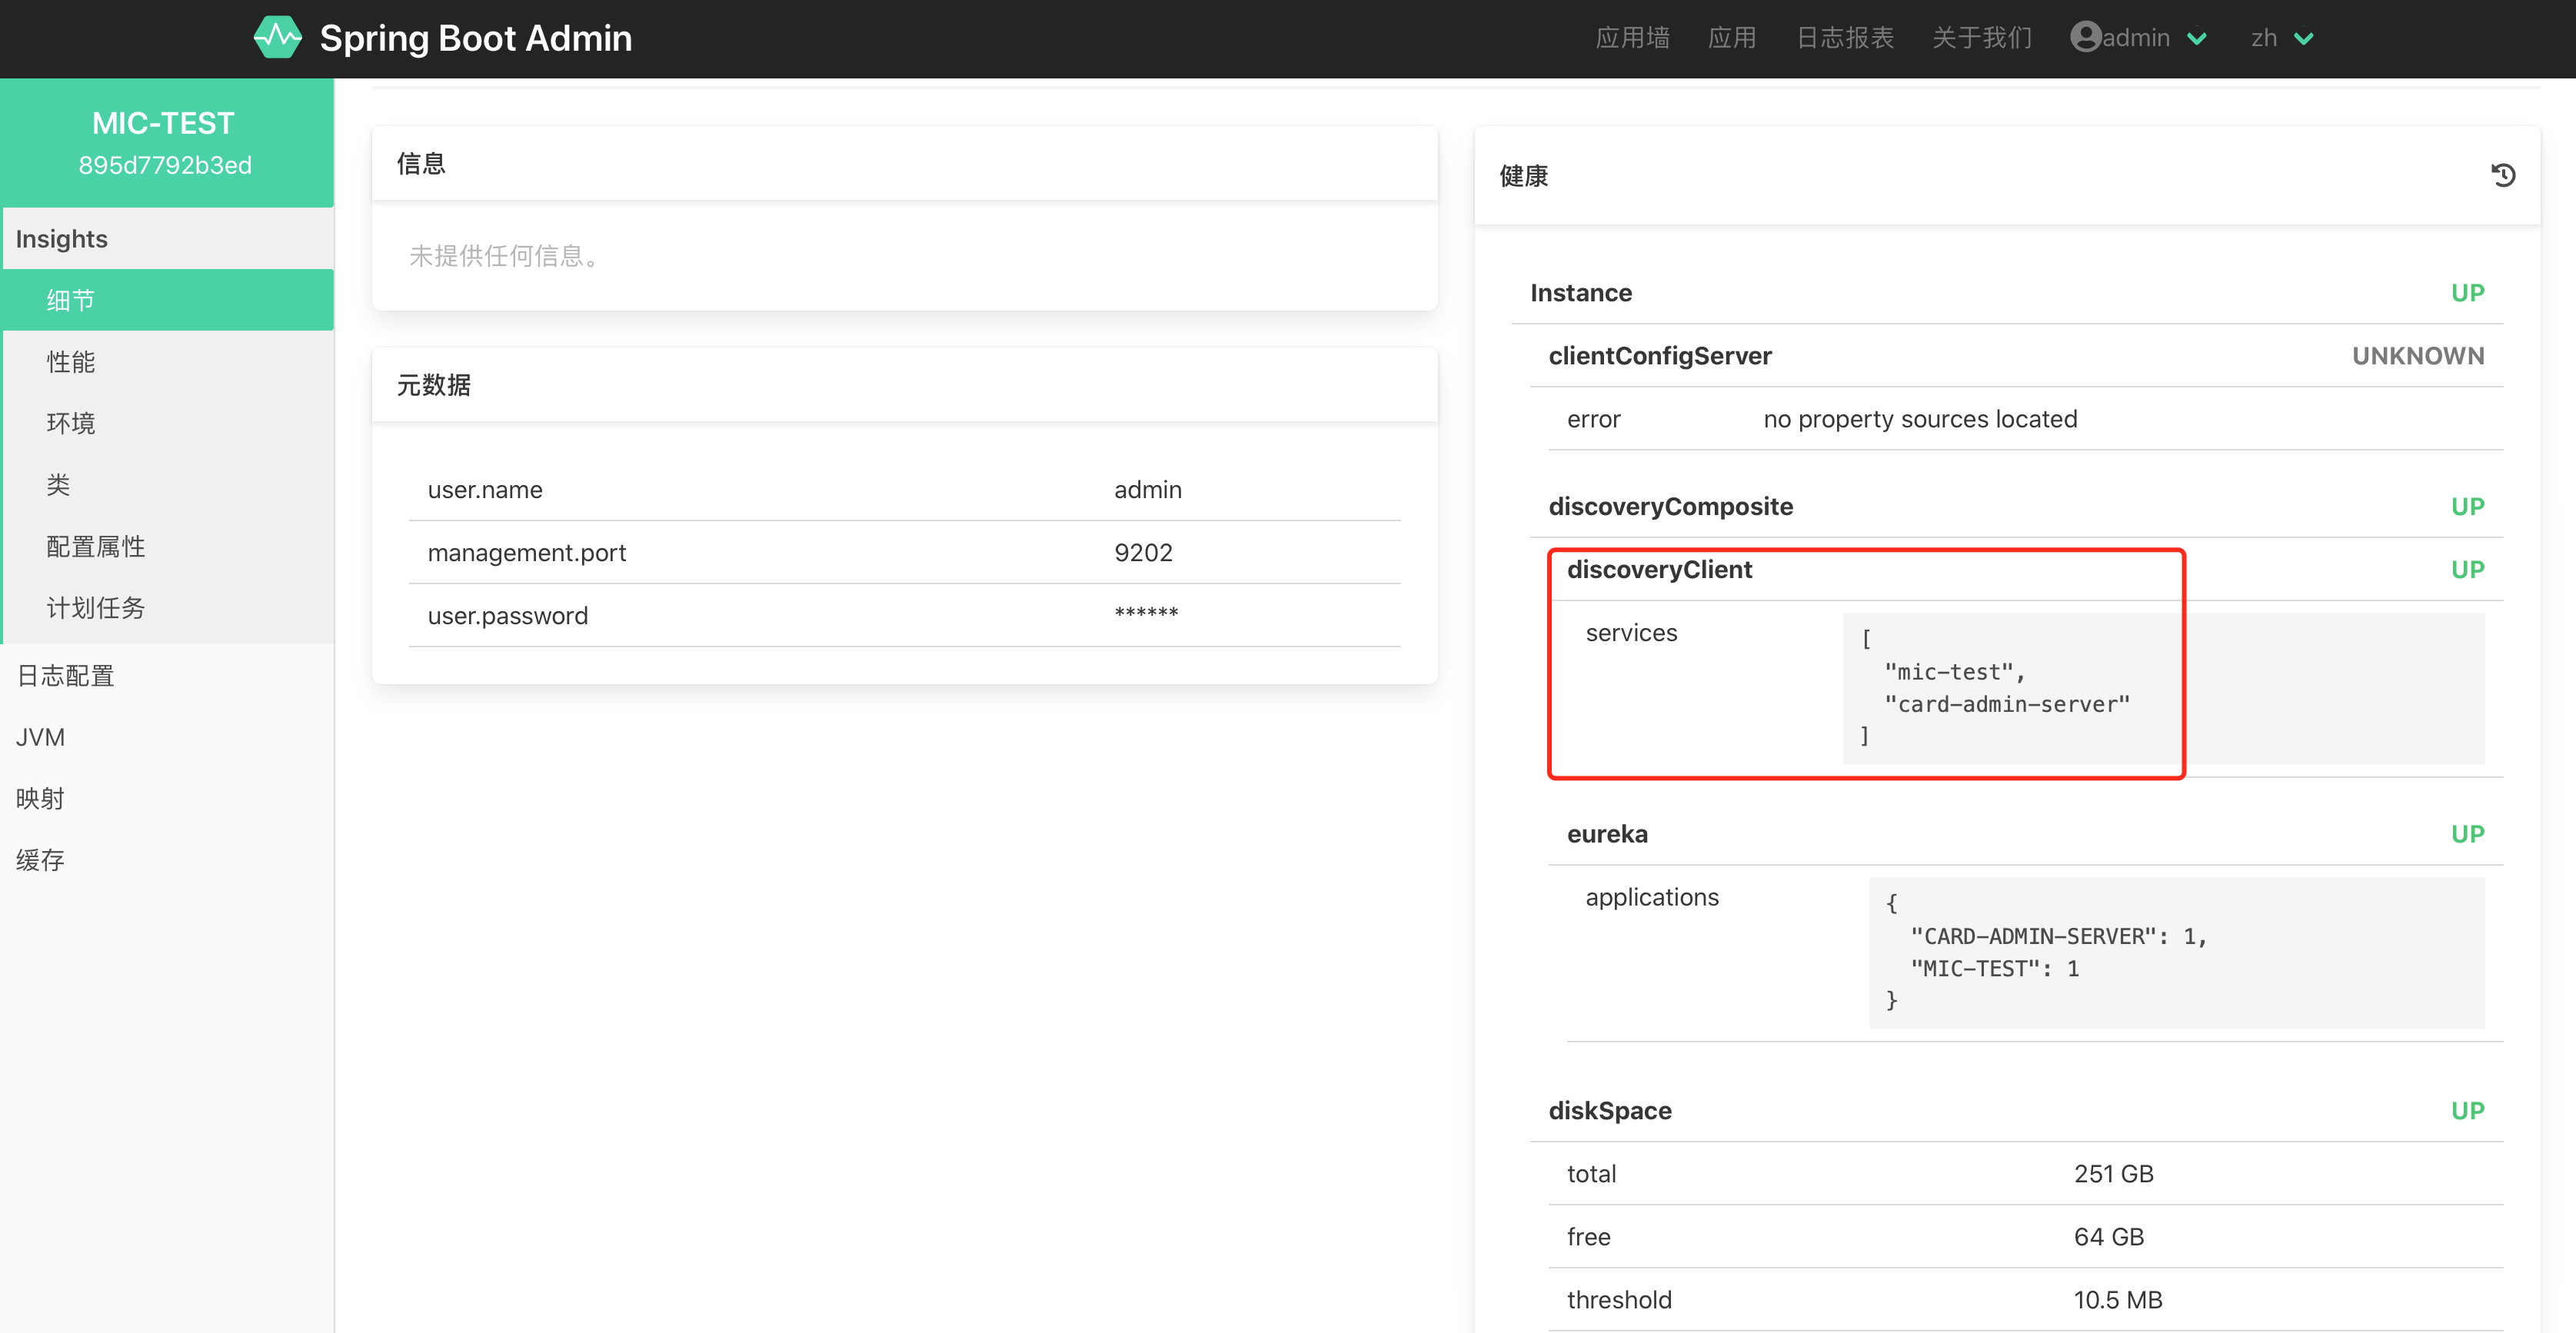Click the diskSpace free value 64 GB
The height and width of the screenshot is (1333, 2576).
(x=2109, y=1237)
